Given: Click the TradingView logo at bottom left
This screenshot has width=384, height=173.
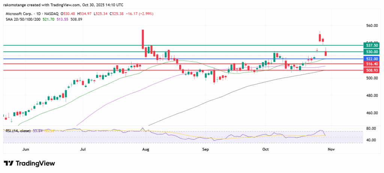Looking at the screenshot, I should [x=29, y=164].
